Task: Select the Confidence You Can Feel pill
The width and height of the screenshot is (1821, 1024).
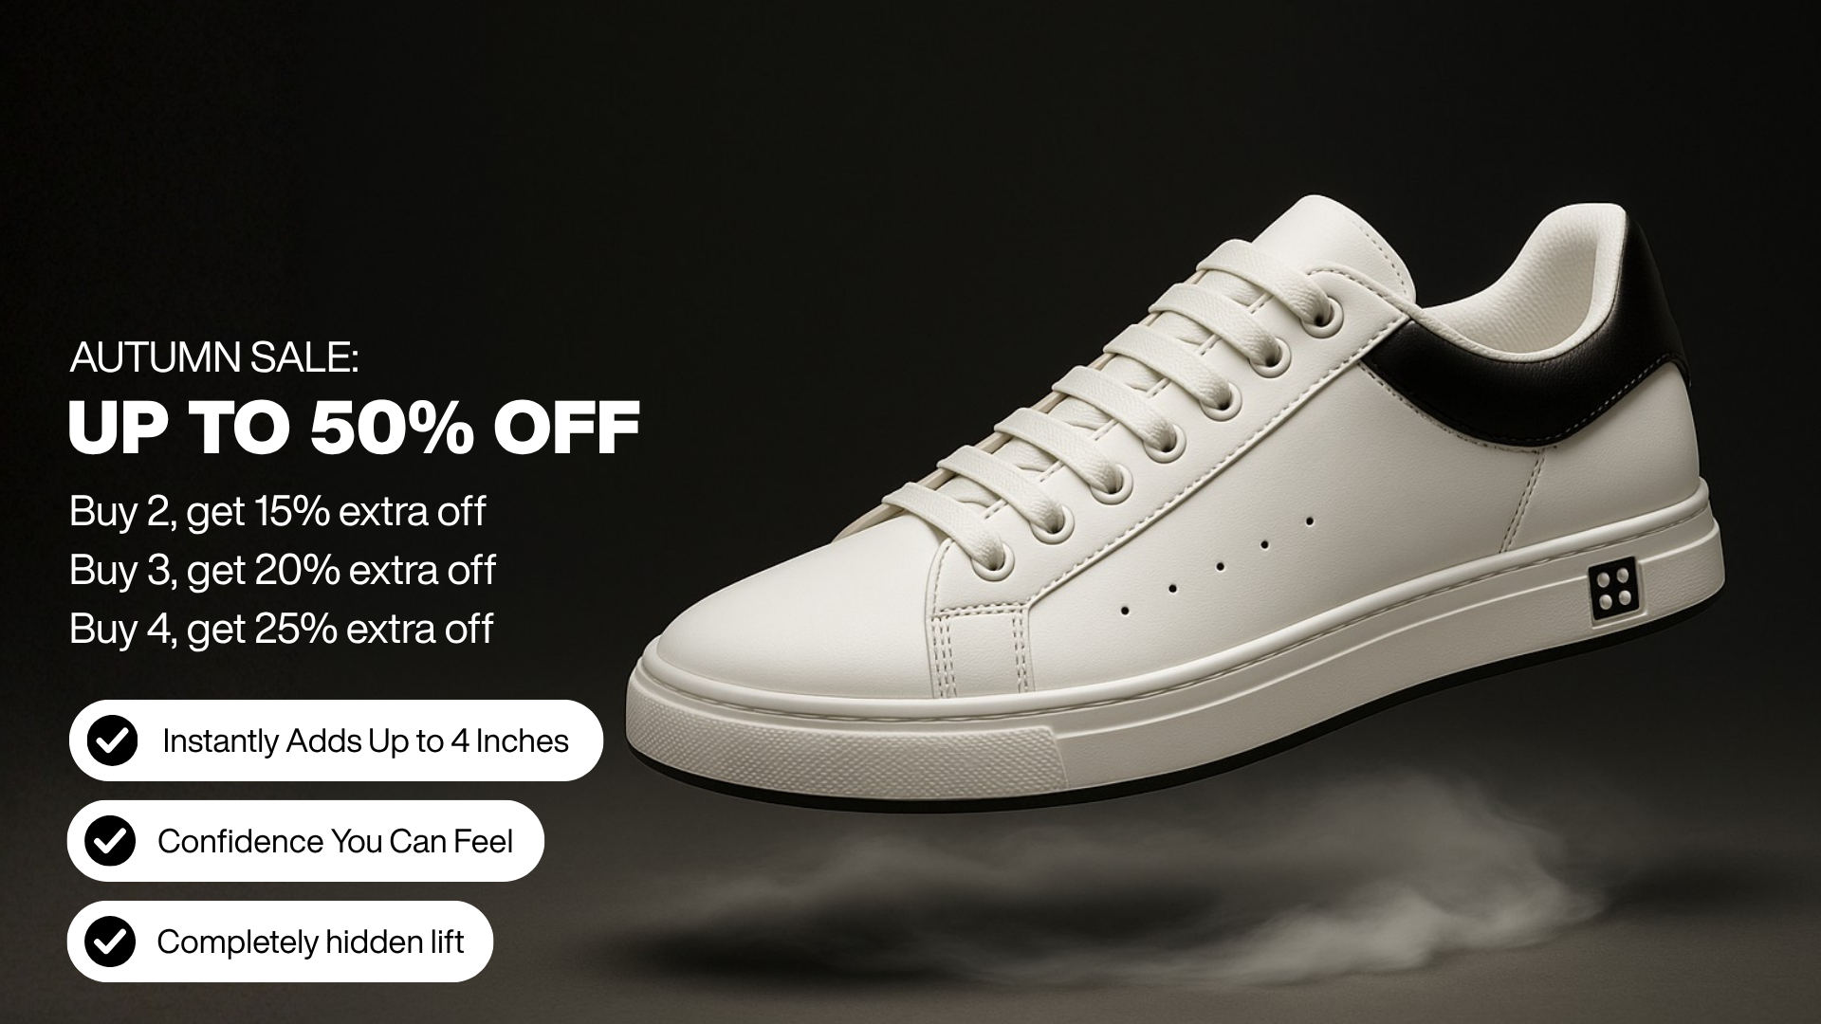Action: (305, 841)
